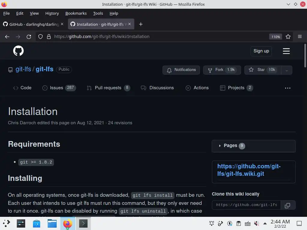The height and width of the screenshot is (230, 307).
Task: Open the system settings taskbar icon
Action: 21,223
